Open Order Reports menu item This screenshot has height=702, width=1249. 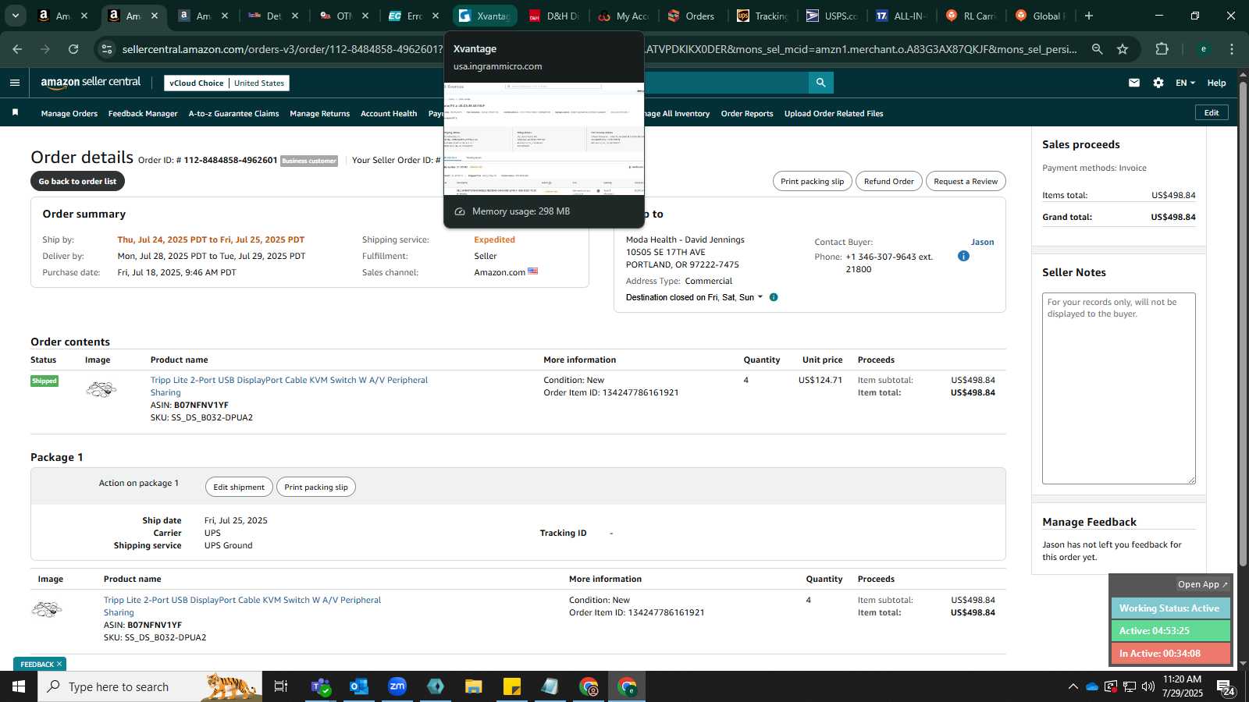(747, 114)
